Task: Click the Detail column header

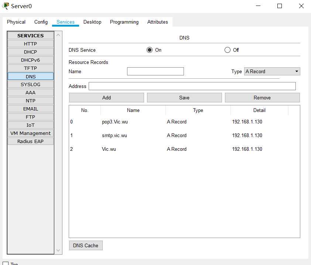Action: coord(259,110)
